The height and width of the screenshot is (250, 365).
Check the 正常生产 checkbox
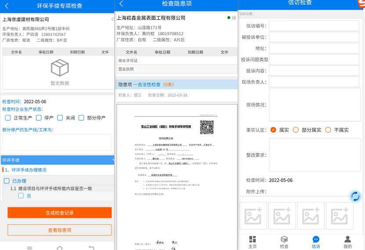8,118
